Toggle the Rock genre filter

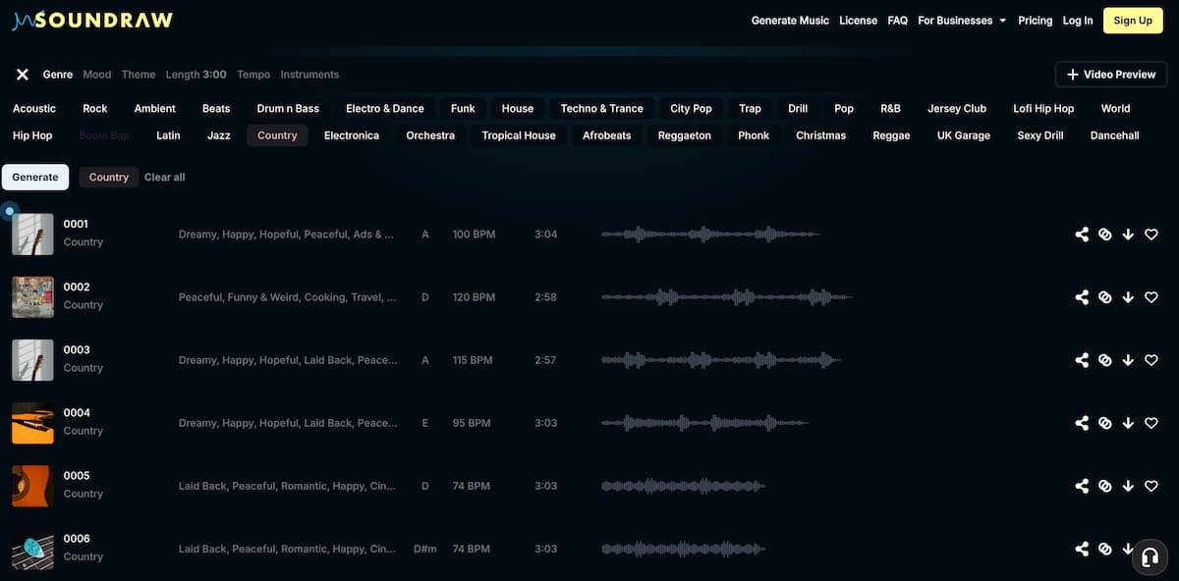click(95, 109)
